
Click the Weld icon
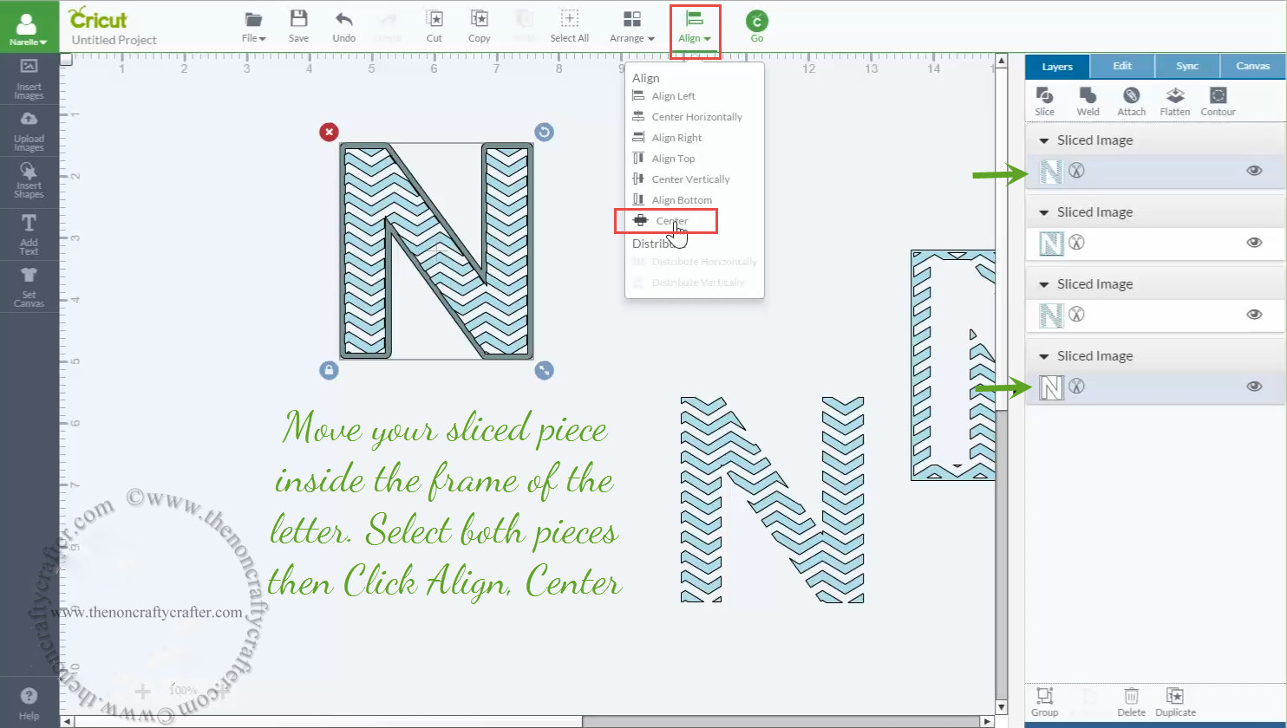[1088, 100]
